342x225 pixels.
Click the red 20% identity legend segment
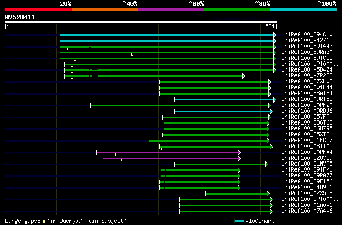(x=38, y=10)
